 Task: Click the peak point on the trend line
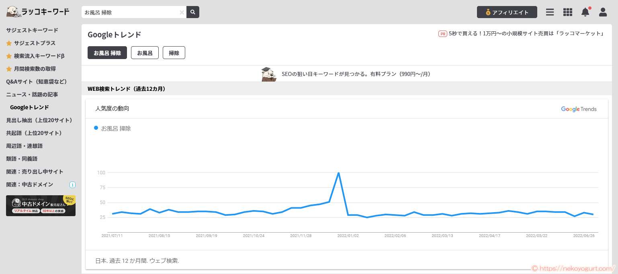pyautogui.click(x=339, y=173)
